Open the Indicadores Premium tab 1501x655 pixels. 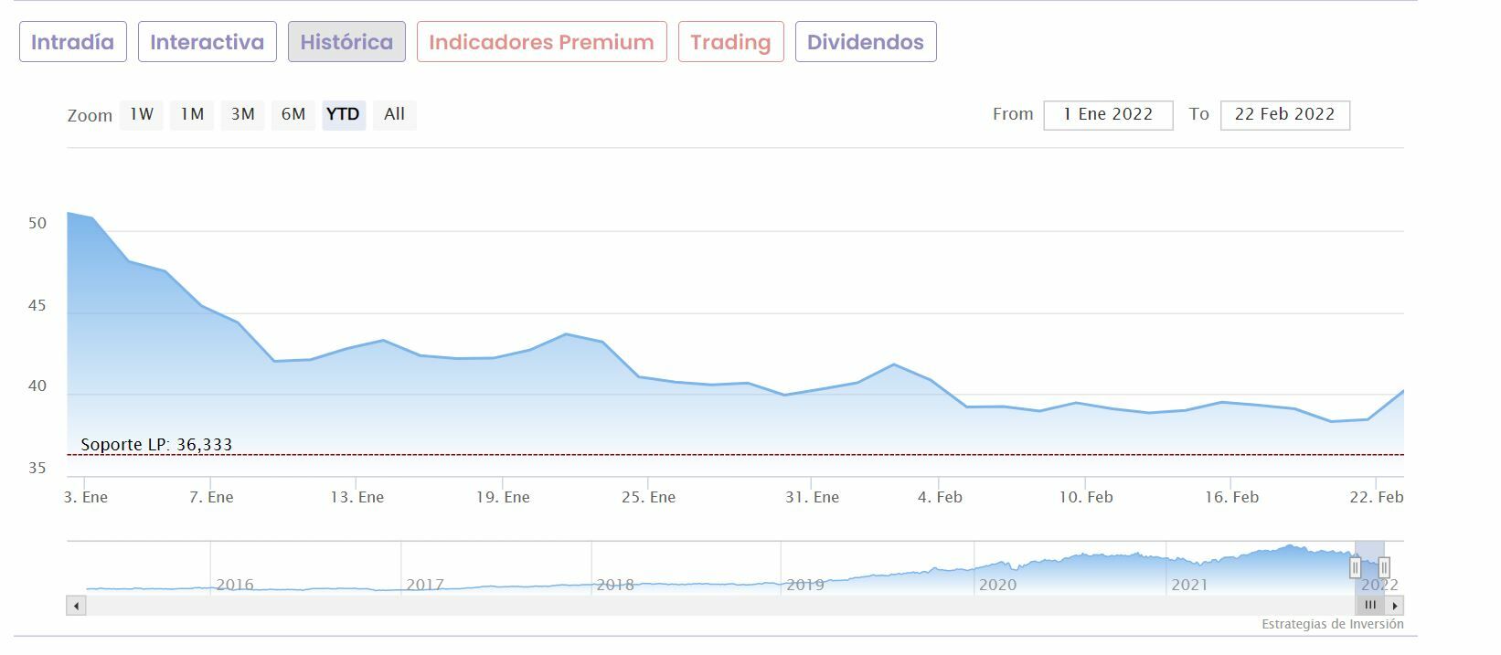pyautogui.click(x=541, y=42)
